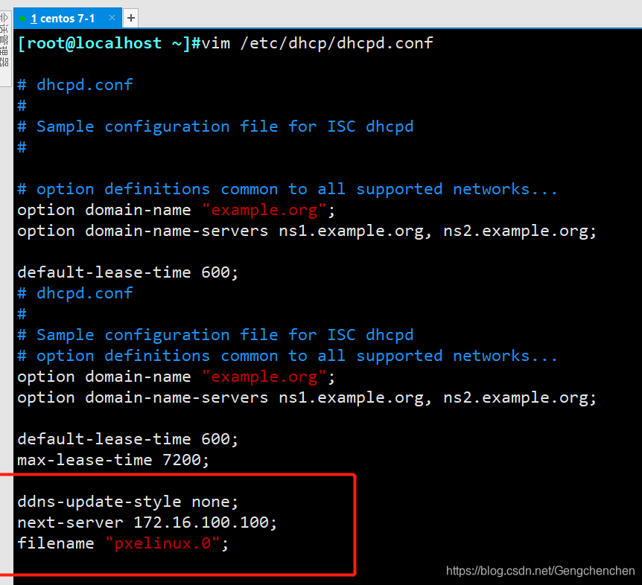Click the 'next-server 172.16.100.100;' line
This screenshot has height=585, width=642.
(147, 522)
